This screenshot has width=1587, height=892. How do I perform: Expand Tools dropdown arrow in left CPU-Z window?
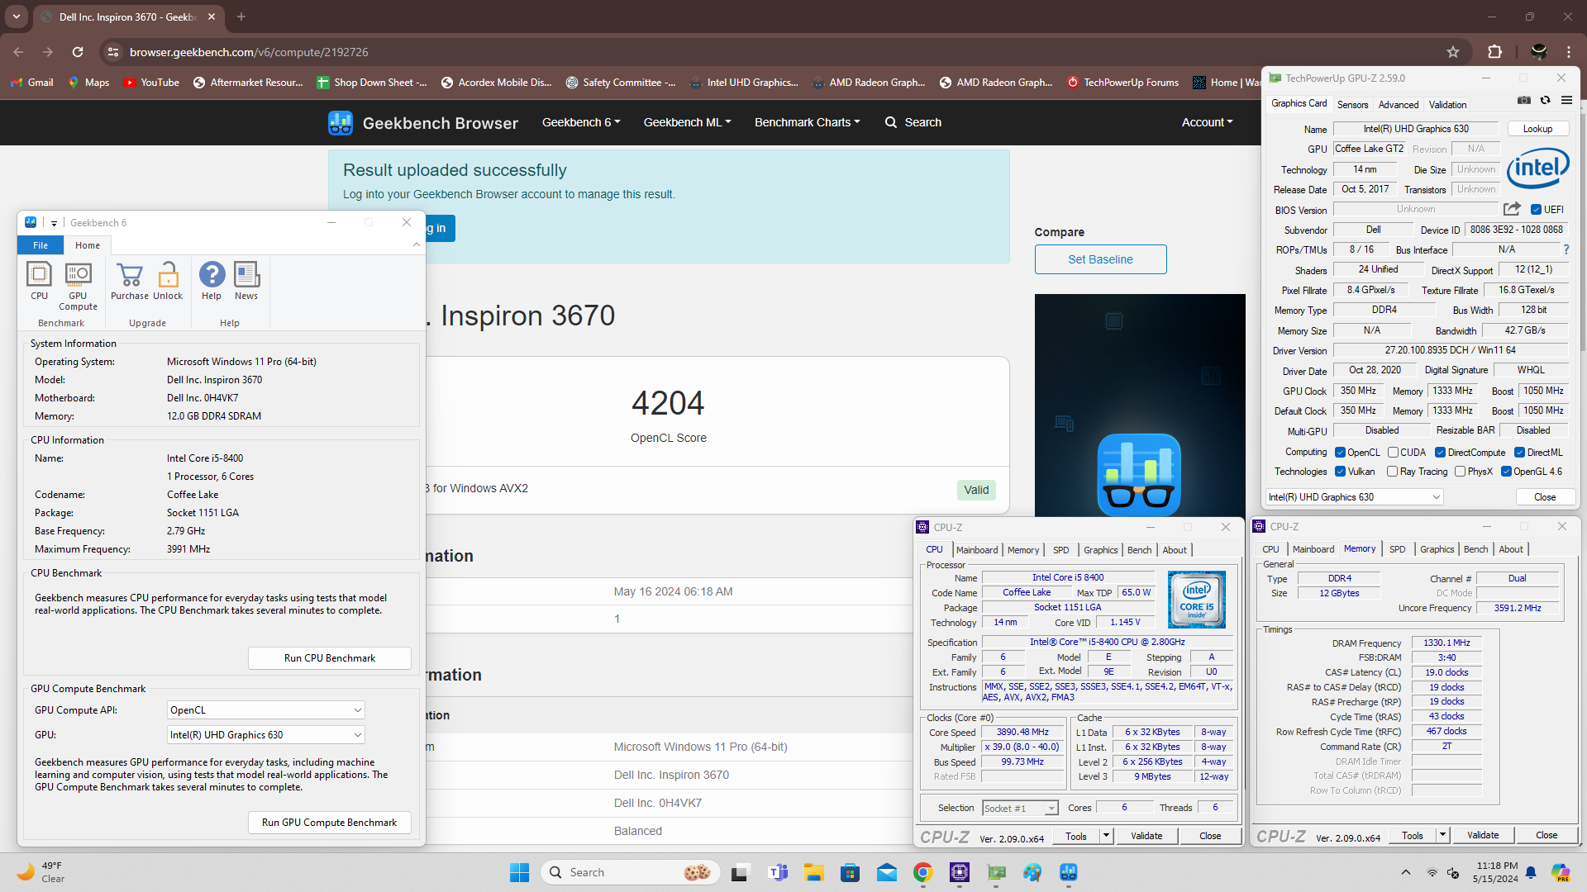(x=1106, y=836)
